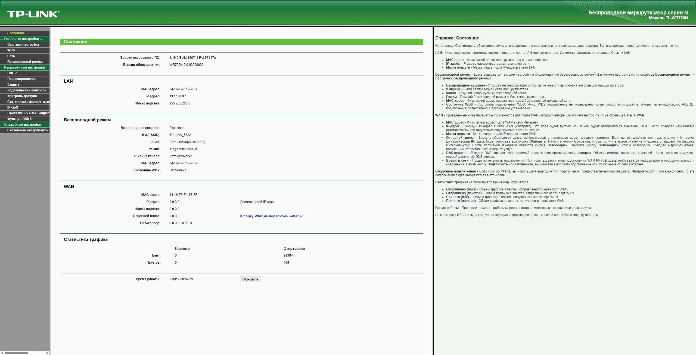Screen dimensions: 696x355
Task: Click wireless broadcast value Включено
Action: pyautogui.click(x=177, y=128)
